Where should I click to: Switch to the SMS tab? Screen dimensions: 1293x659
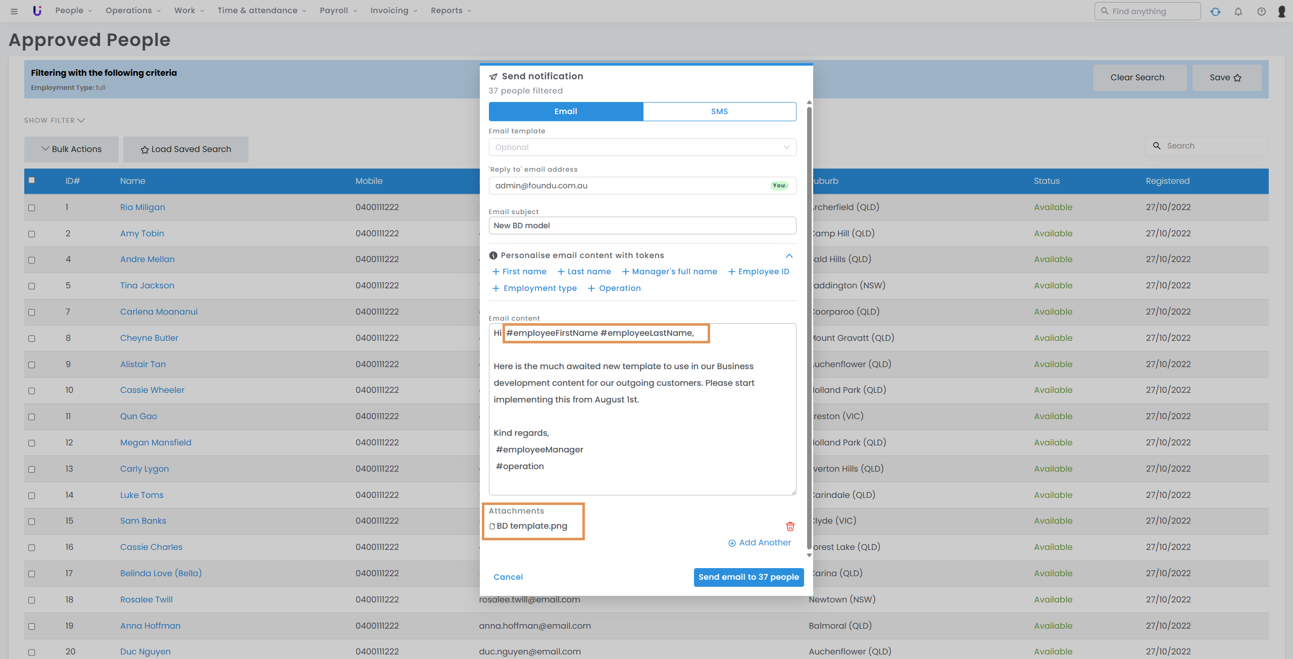tap(719, 111)
